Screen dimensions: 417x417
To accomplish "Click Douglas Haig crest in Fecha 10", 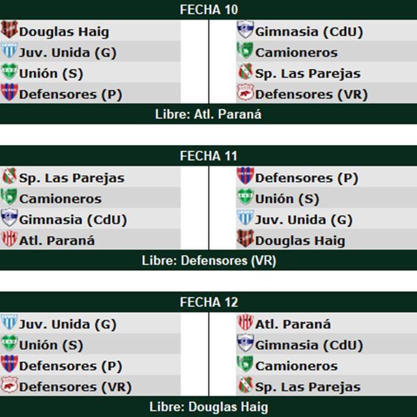I will (9, 30).
